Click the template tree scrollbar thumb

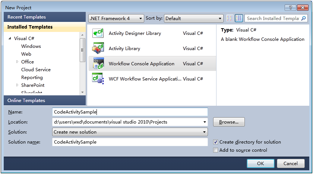(x=82, y=50)
